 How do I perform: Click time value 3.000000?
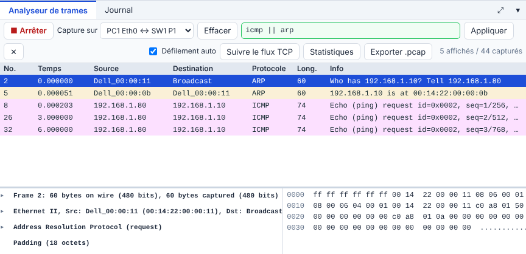pos(55,117)
